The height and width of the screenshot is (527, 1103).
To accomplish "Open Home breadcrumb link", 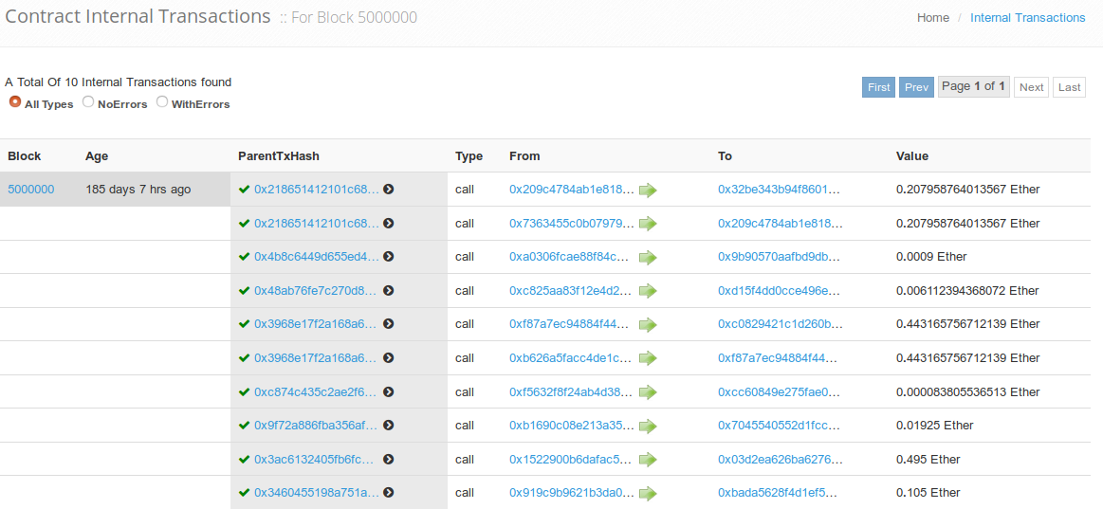I will click(x=932, y=18).
